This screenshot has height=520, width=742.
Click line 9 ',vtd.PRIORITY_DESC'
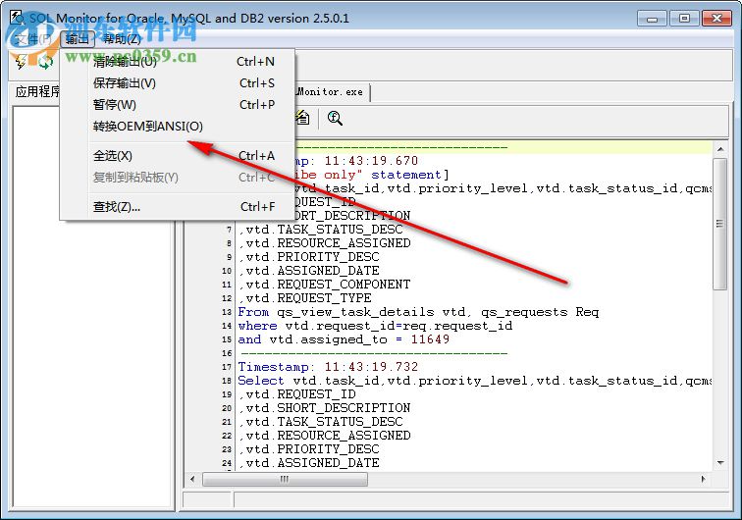click(x=308, y=257)
